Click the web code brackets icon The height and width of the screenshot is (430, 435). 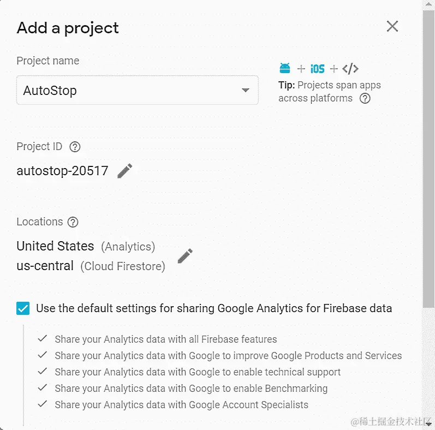point(350,69)
